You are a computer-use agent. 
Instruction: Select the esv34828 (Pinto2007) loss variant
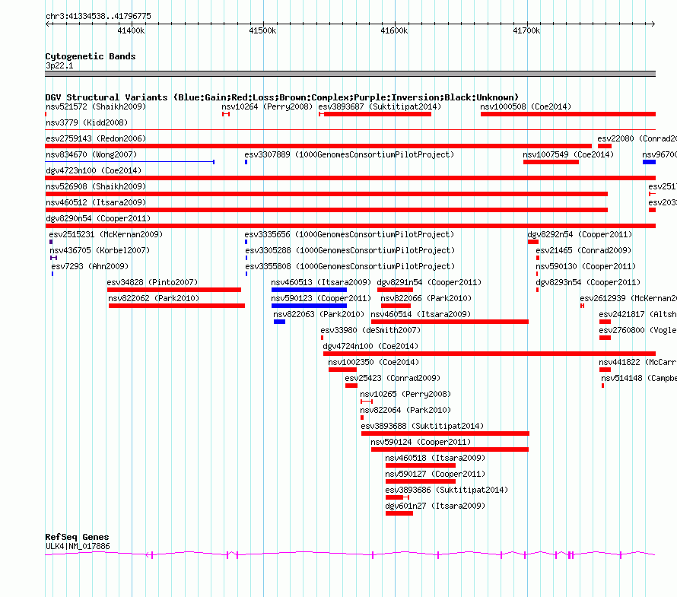coord(174,290)
